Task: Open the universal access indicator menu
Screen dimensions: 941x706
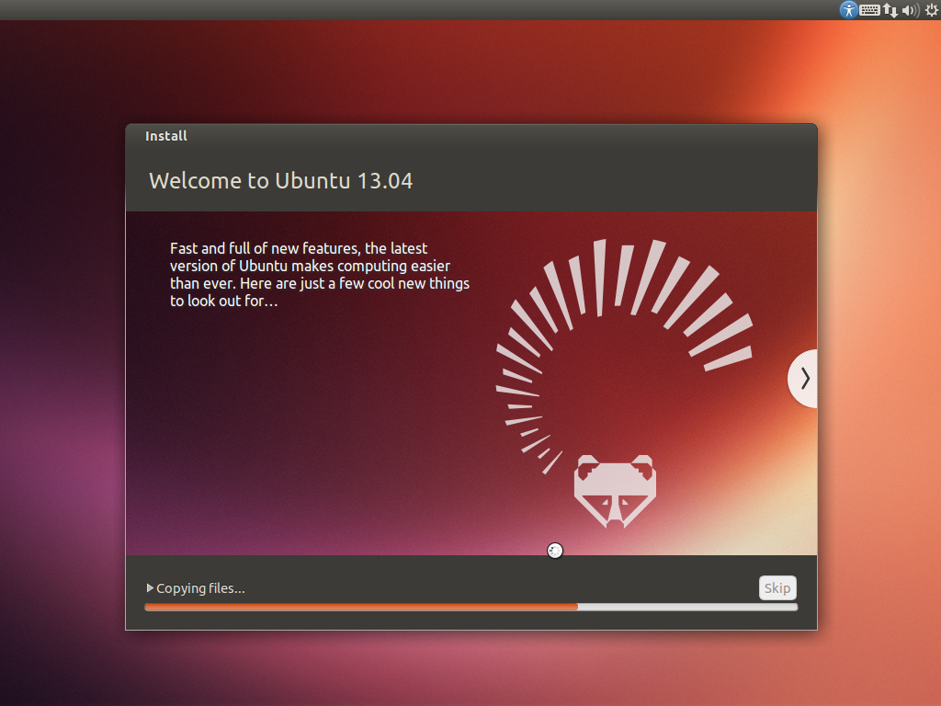Action: point(847,10)
